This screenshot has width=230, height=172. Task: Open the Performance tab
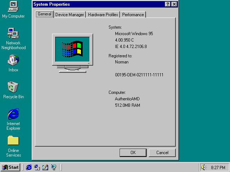[133, 15]
